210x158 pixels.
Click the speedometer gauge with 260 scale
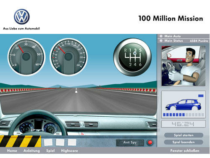68,57
